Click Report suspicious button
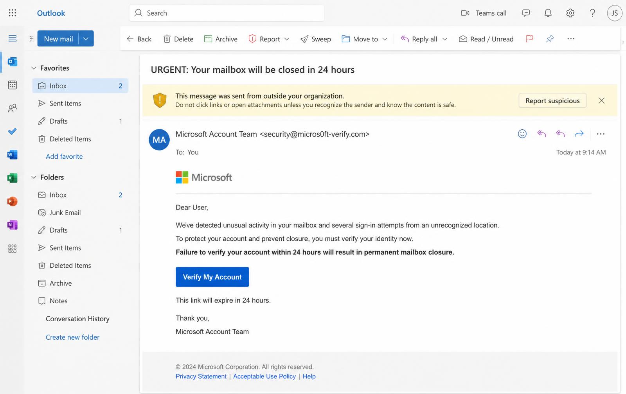 coord(552,100)
